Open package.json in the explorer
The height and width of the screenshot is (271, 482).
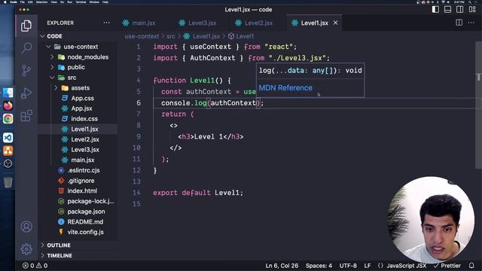click(x=77, y=212)
